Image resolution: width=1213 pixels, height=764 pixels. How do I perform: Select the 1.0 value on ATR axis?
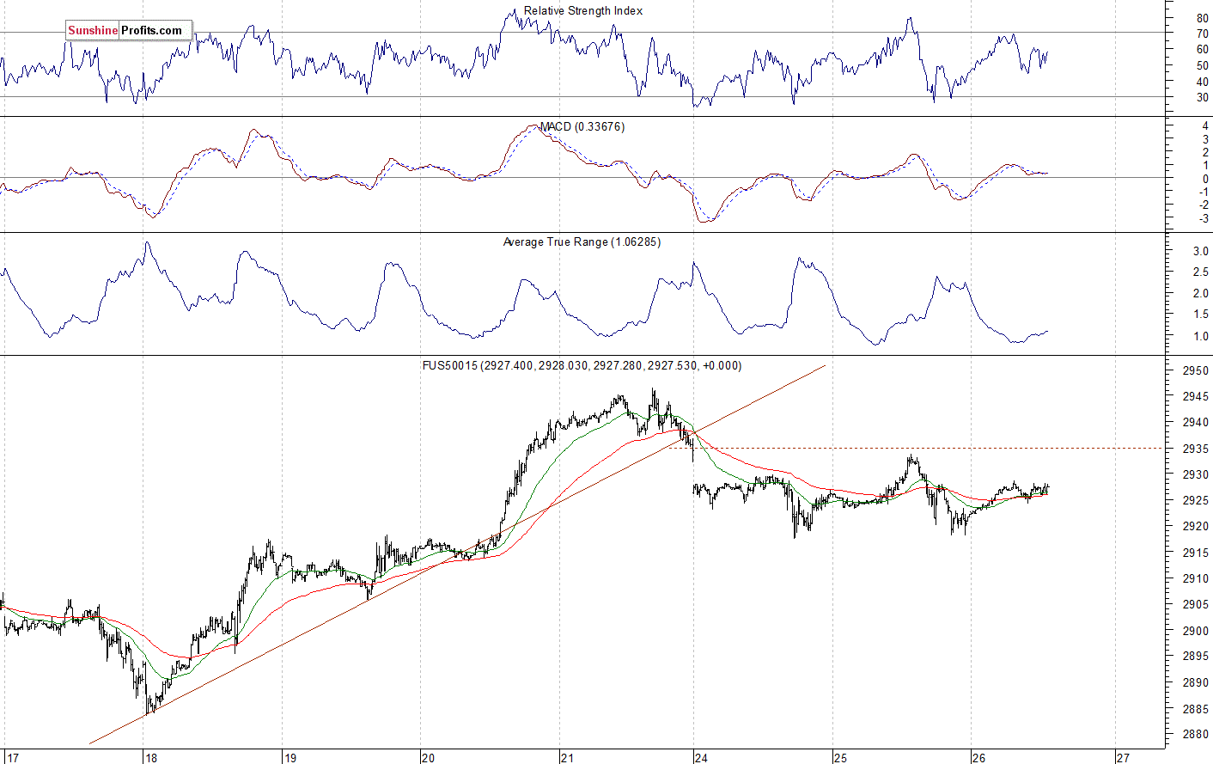(x=1201, y=337)
